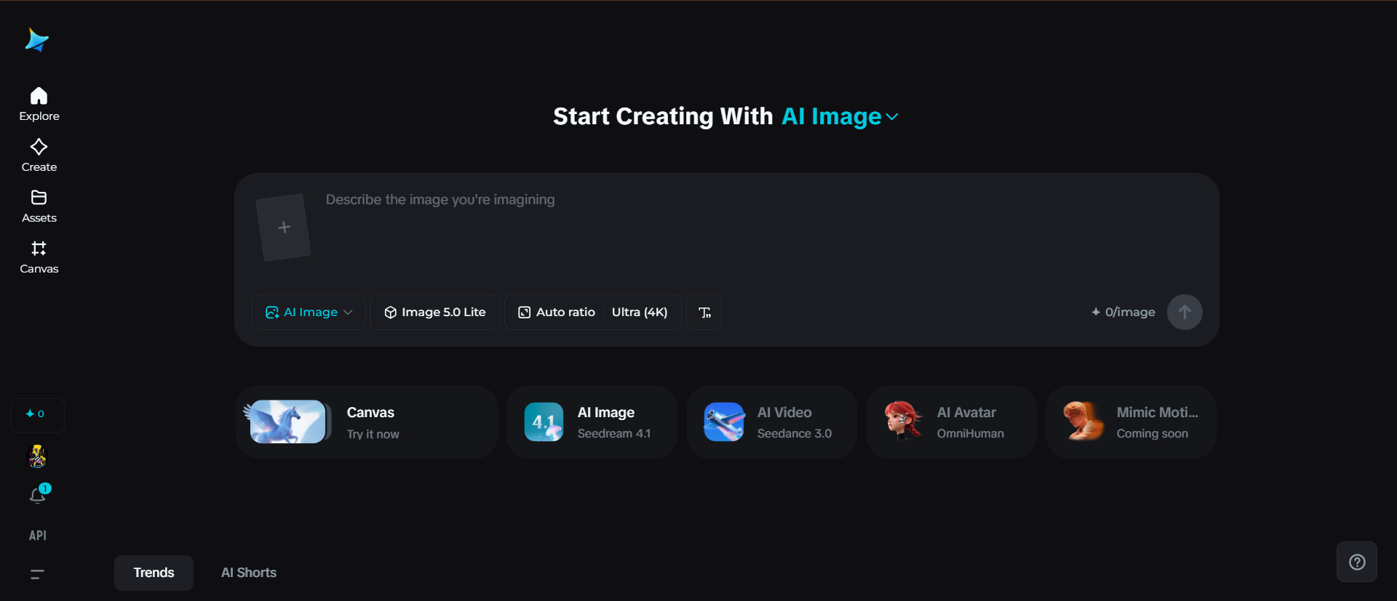This screenshot has width=1397, height=601.
Task: Select the AI Image Seedream 4.1 card
Action: pyautogui.click(x=592, y=421)
